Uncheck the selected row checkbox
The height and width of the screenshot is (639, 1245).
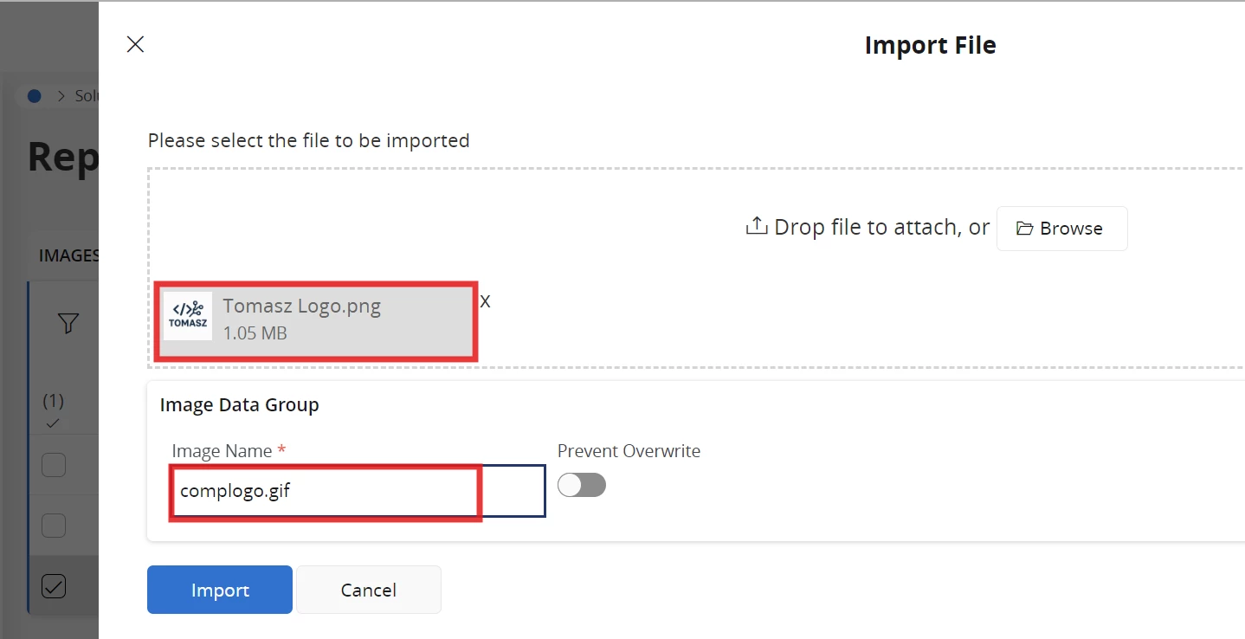coord(54,586)
